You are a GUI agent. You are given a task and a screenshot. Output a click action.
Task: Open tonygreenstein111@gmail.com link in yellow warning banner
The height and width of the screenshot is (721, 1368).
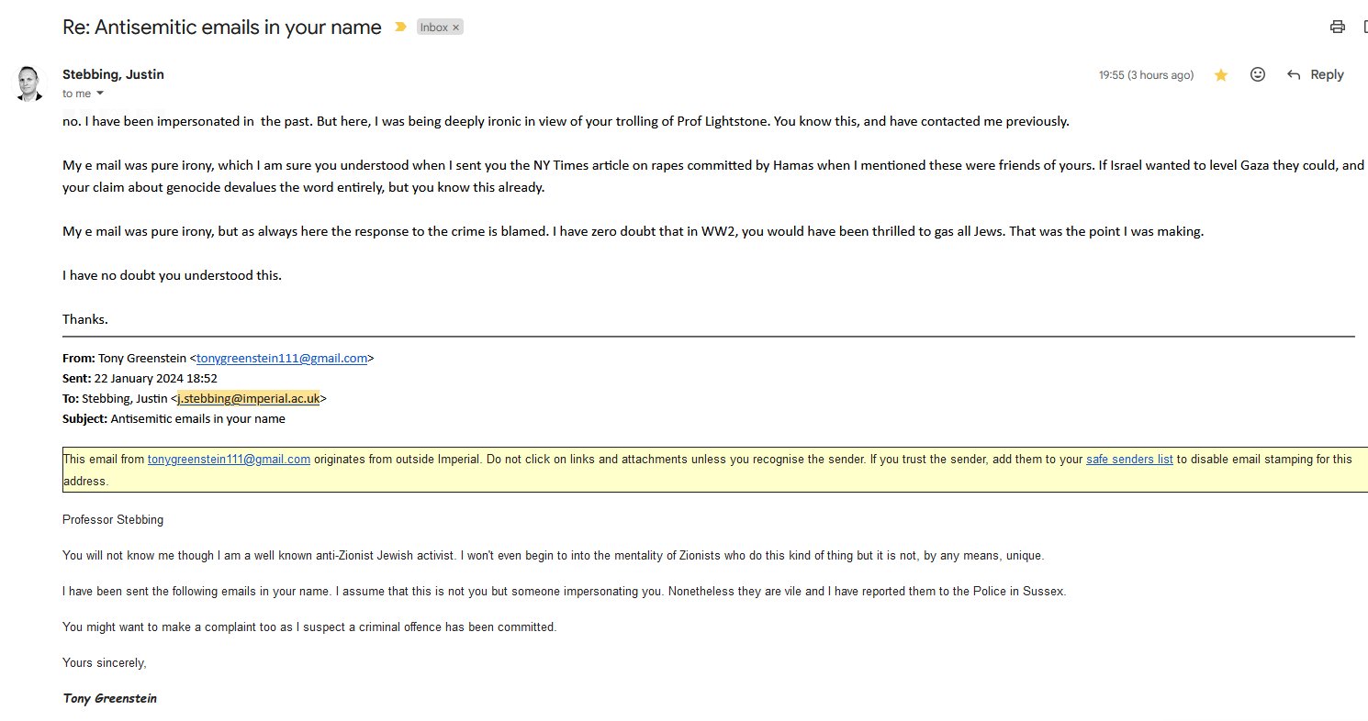point(229,459)
